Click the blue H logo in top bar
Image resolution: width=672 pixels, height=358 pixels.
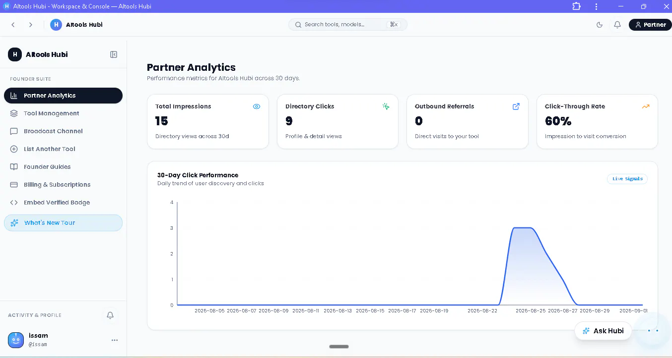pyautogui.click(x=56, y=25)
